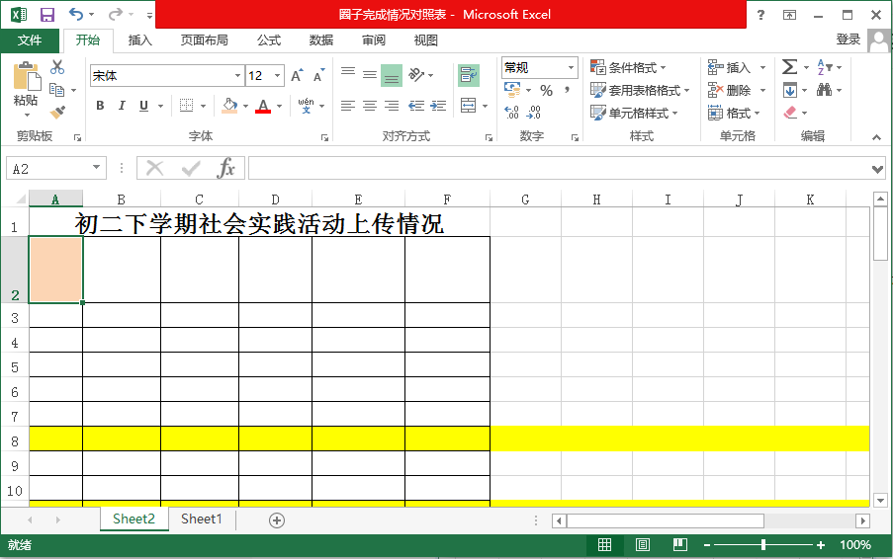Screen dimensions: 893x559
Task: Open the font name 宋体 dropdown
Action: click(x=237, y=76)
